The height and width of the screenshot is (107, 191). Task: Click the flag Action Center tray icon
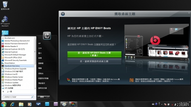tap(165, 104)
